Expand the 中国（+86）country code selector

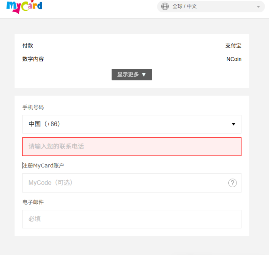point(132,124)
